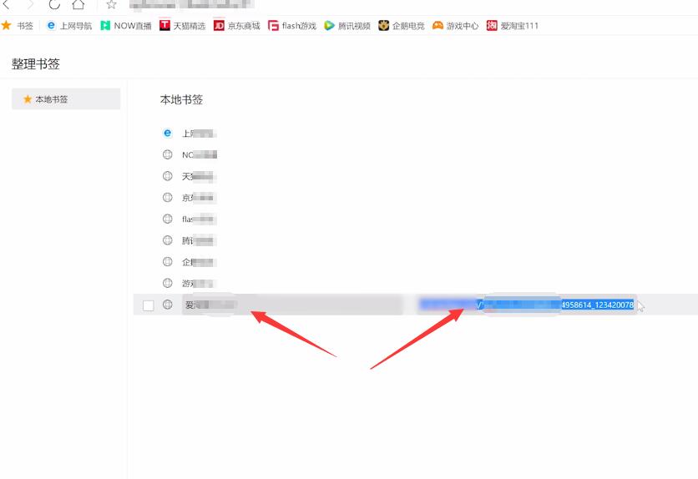
Task: Open 游戏中心 bookmark in bar
Action: pyautogui.click(x=455, y=26)
